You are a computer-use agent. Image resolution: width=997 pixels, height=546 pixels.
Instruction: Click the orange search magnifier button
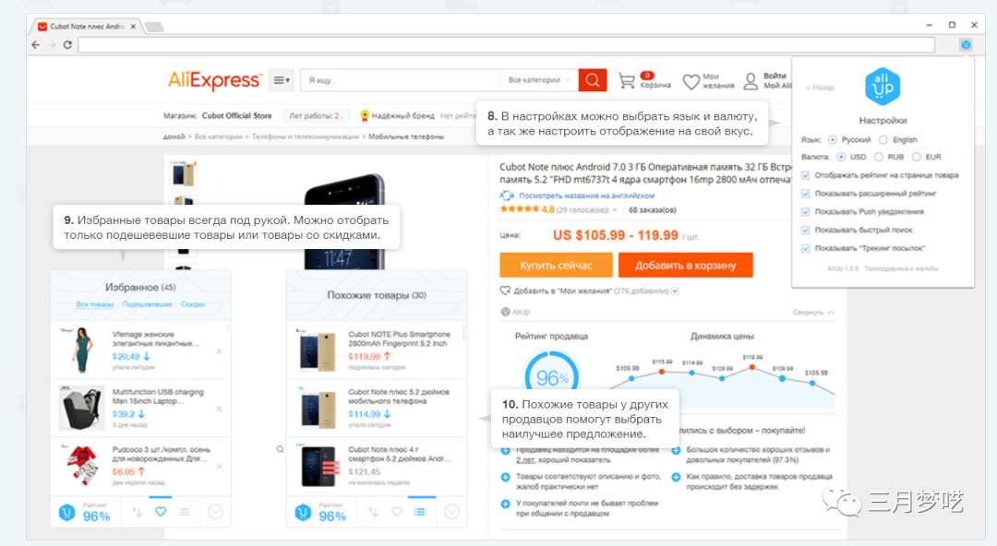[593, 80]
